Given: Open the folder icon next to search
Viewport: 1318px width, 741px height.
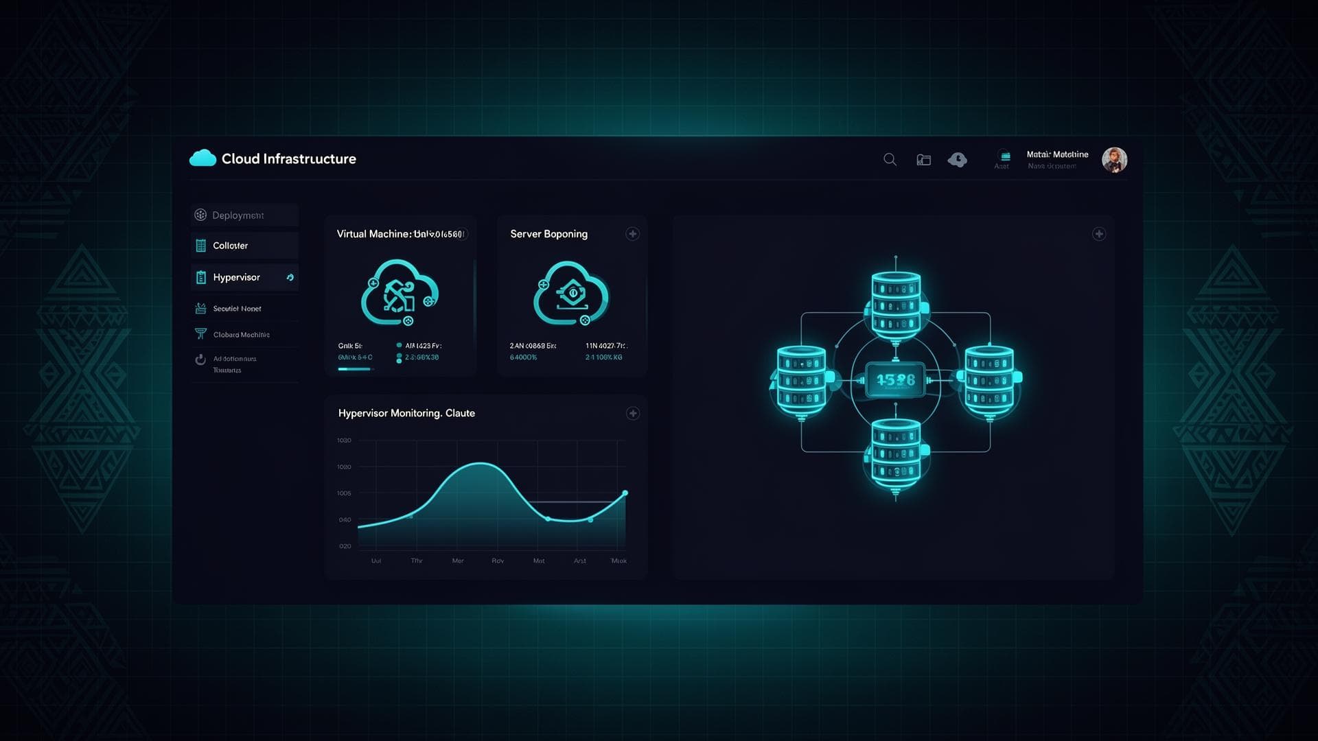Looking at the screenshot, I should pos(923,159).
